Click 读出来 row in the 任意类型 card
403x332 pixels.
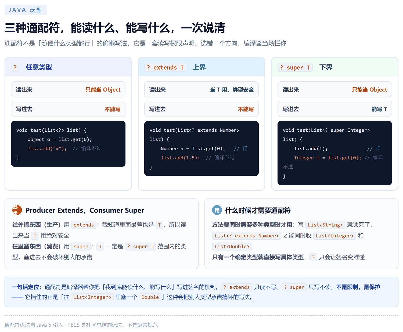click(68, 89)
